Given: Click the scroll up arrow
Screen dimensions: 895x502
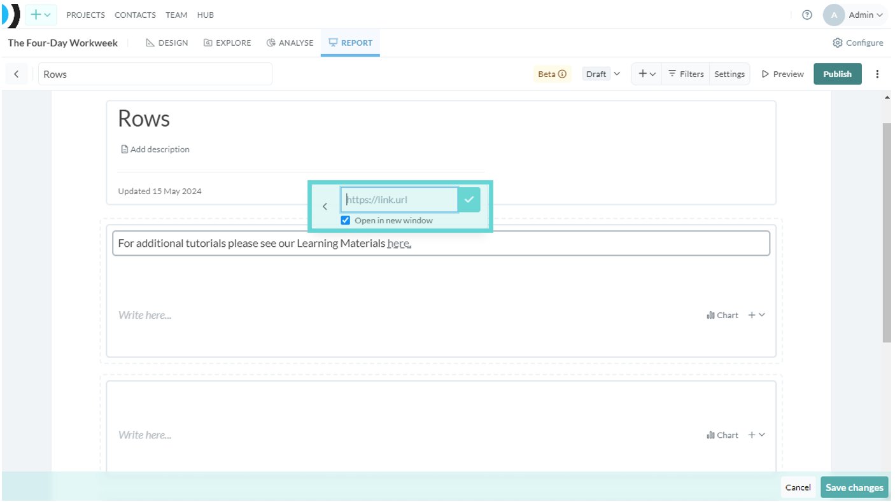Looking at the screenshot, I should point(887,97).
